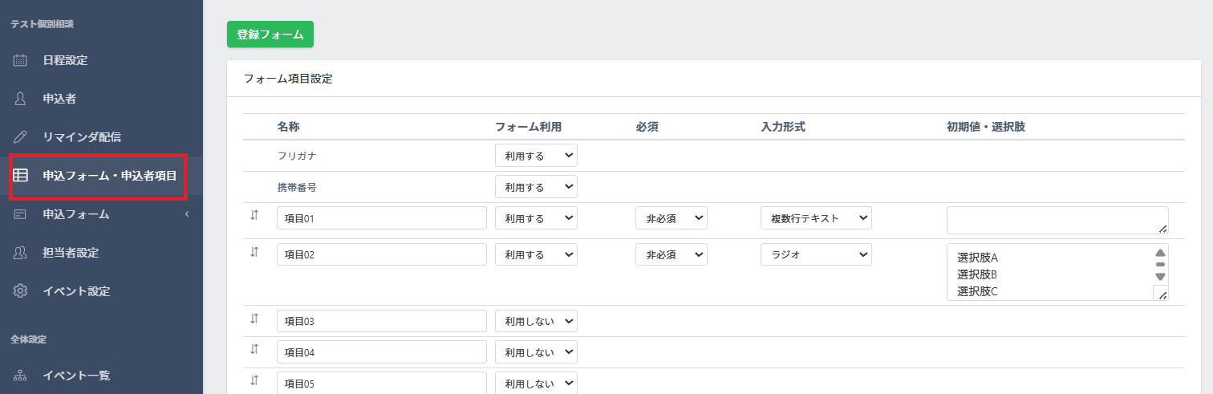Click the person icon next to 申込者
Image resolution: width=1213 pixels, height=394 pixels.
coord(21,99)
